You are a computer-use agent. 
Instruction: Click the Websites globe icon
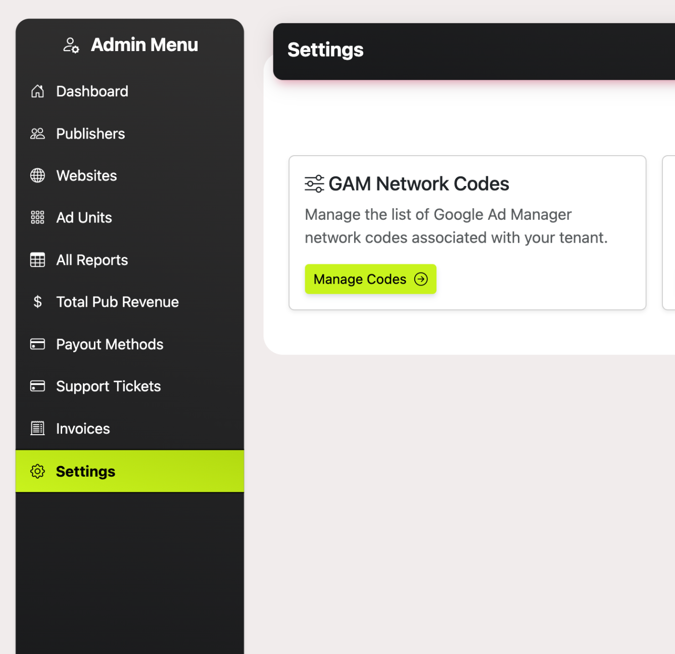click(37, 175)
